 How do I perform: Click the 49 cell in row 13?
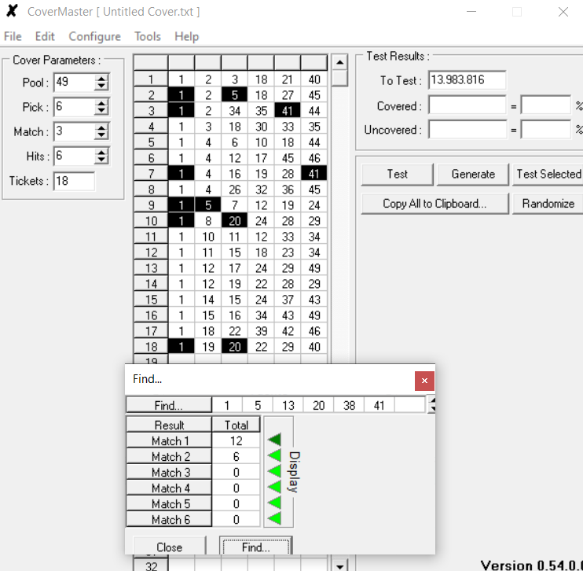point(314,268)
